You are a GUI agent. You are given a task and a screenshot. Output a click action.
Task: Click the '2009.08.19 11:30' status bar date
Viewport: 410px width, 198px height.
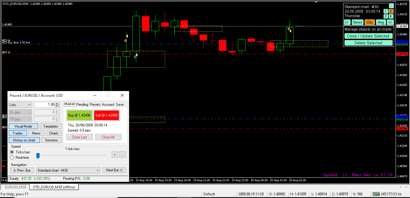pyautogui.click(x=251, y=194)
